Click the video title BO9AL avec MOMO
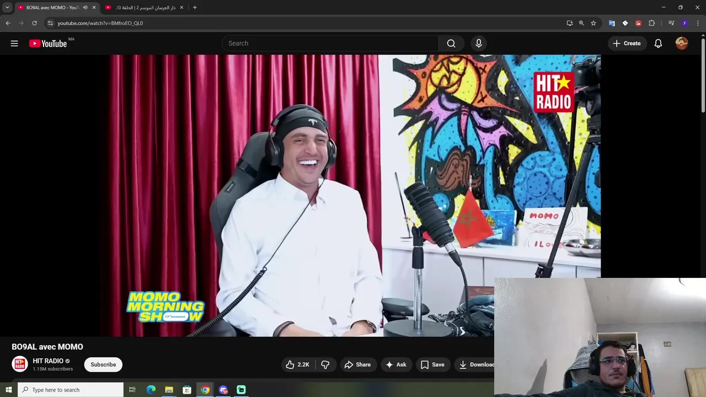The width and height of the screenshot is (706, 397). tap(47, 347)
